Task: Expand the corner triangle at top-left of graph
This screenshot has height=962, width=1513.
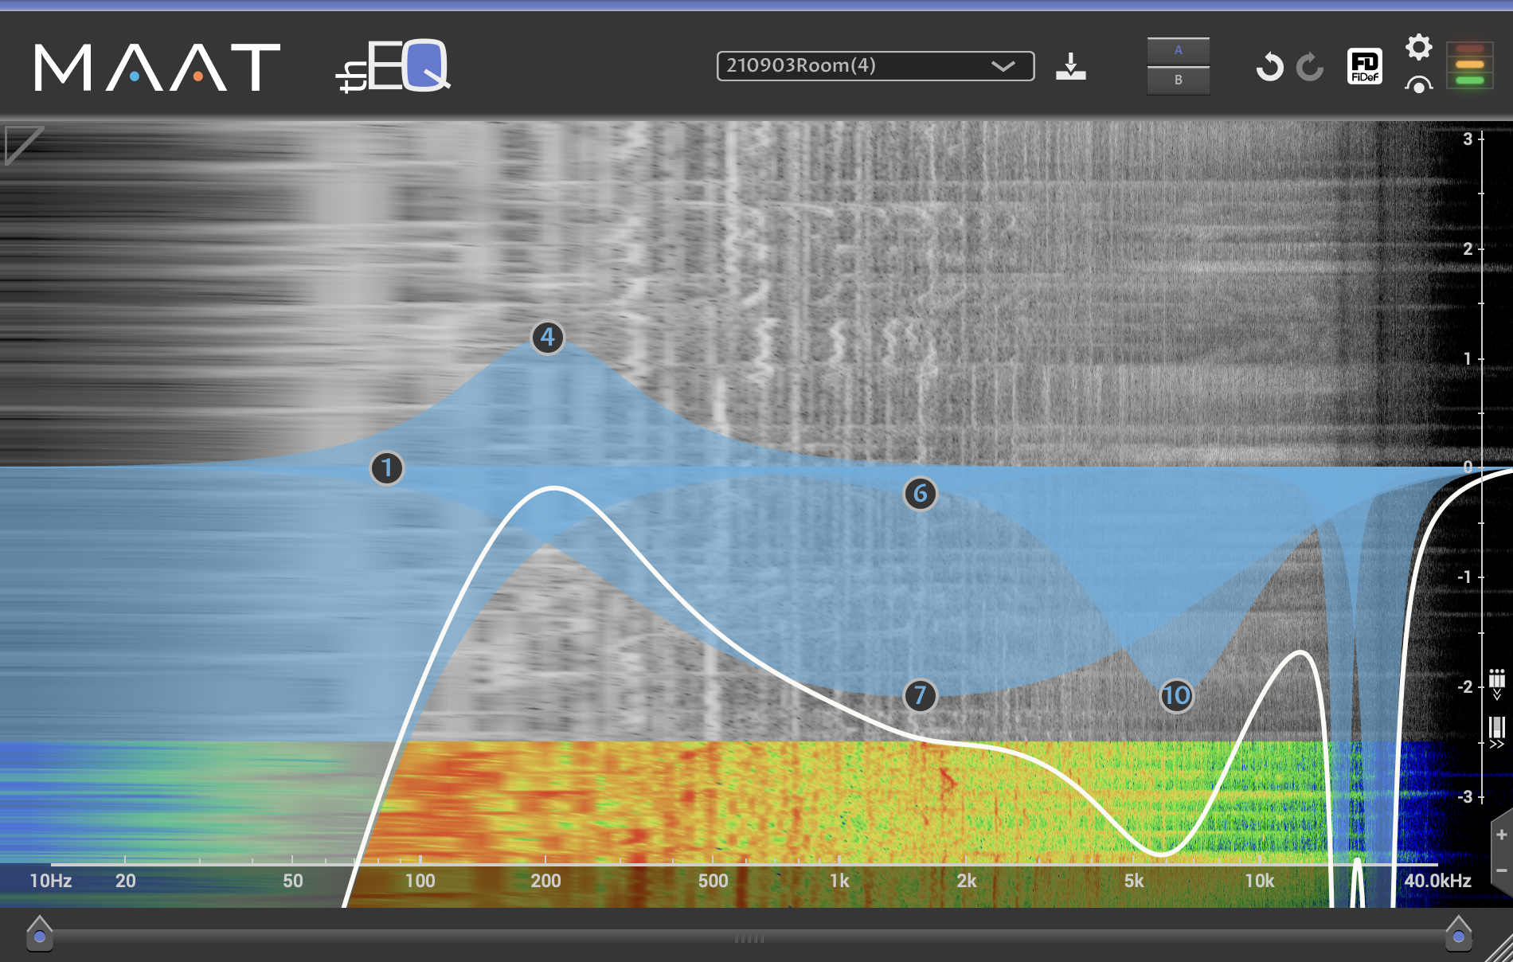Action: 21,143
